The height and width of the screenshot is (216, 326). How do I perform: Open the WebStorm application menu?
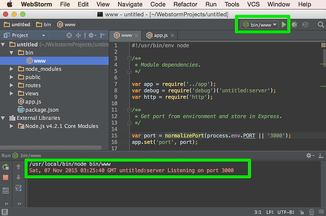(36, 4)
